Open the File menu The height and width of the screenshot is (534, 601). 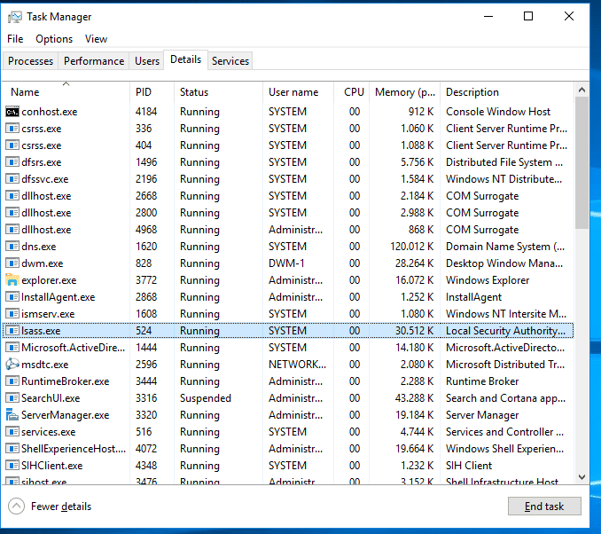[15, 39]
